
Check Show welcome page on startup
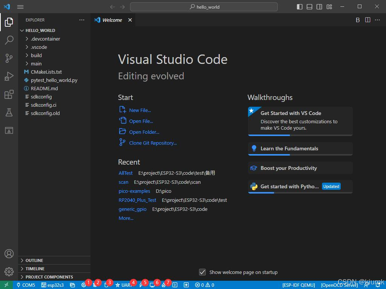tap(202, 272)
